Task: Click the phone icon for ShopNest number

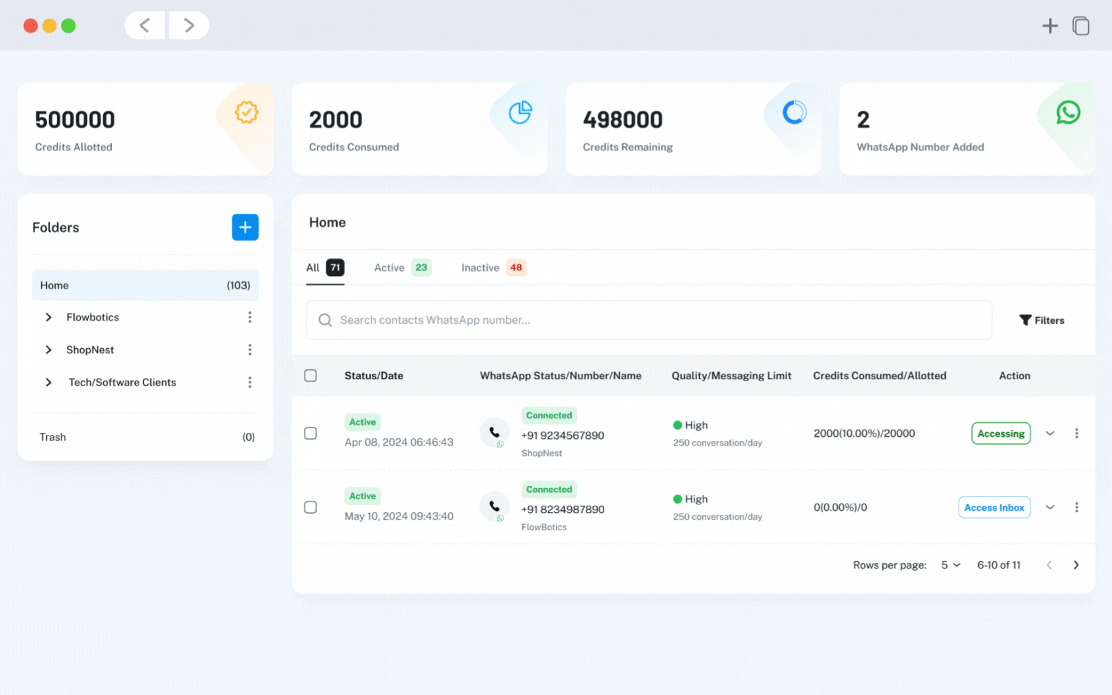Action: [494, 432]
